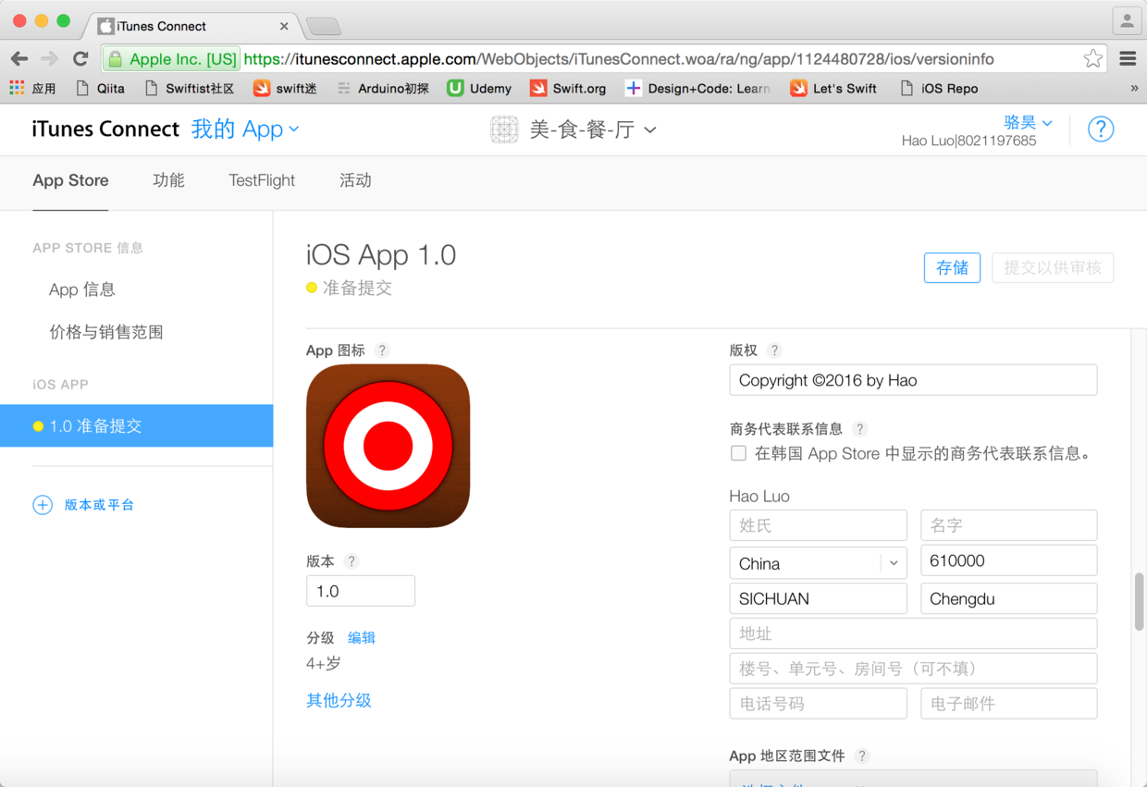Screen dimensions: 1147x787
Task: Click the help icon next to 版本
Action: (x=351, y=561)
